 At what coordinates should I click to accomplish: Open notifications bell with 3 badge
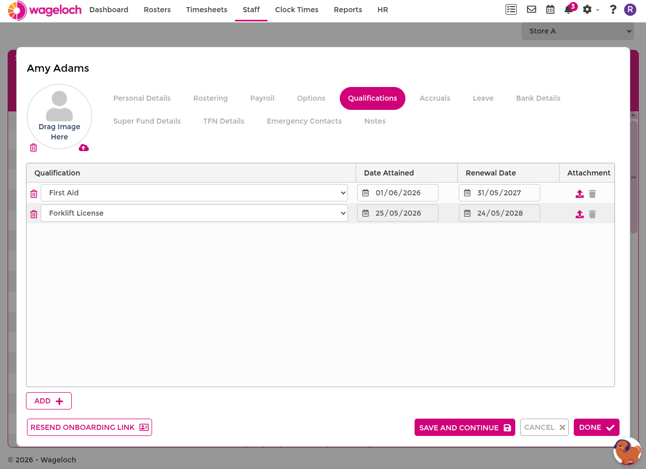click(x=570, y=9)
